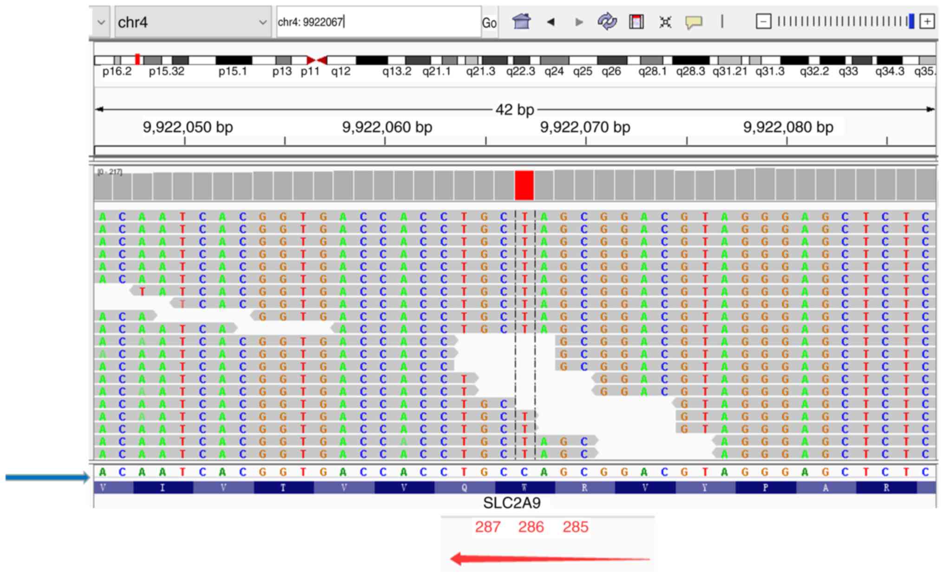
Task: Zoom in with the plus button
Action: coord(927,22)
